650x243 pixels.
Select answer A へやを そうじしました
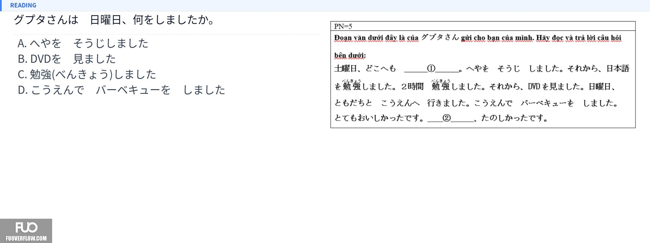click(x=83, y=43)
